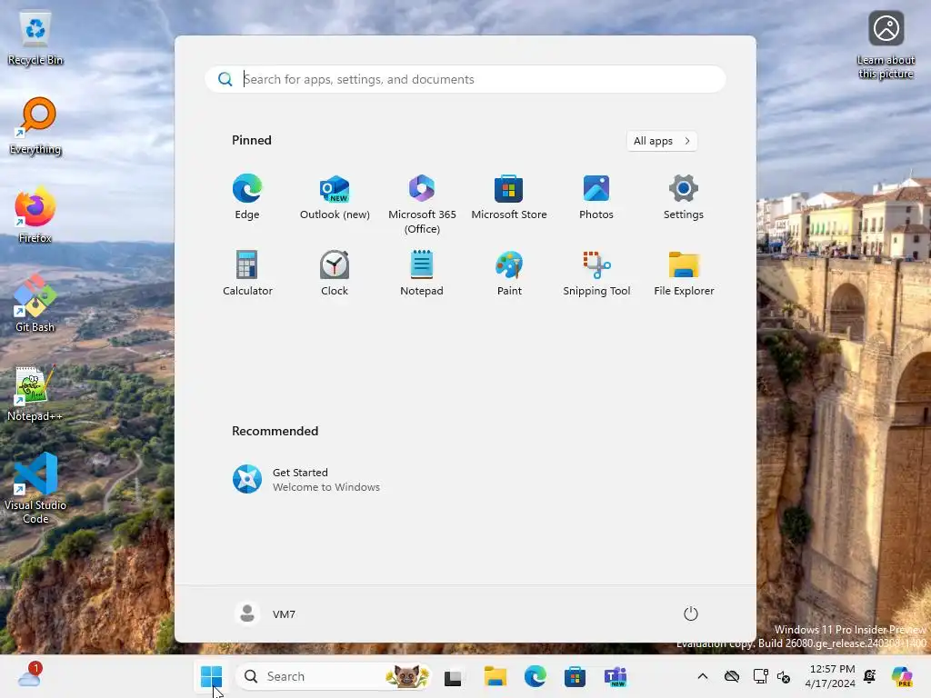
Task: Open Microsoft Store from the taskbar
Action: (x=575, y=676)
